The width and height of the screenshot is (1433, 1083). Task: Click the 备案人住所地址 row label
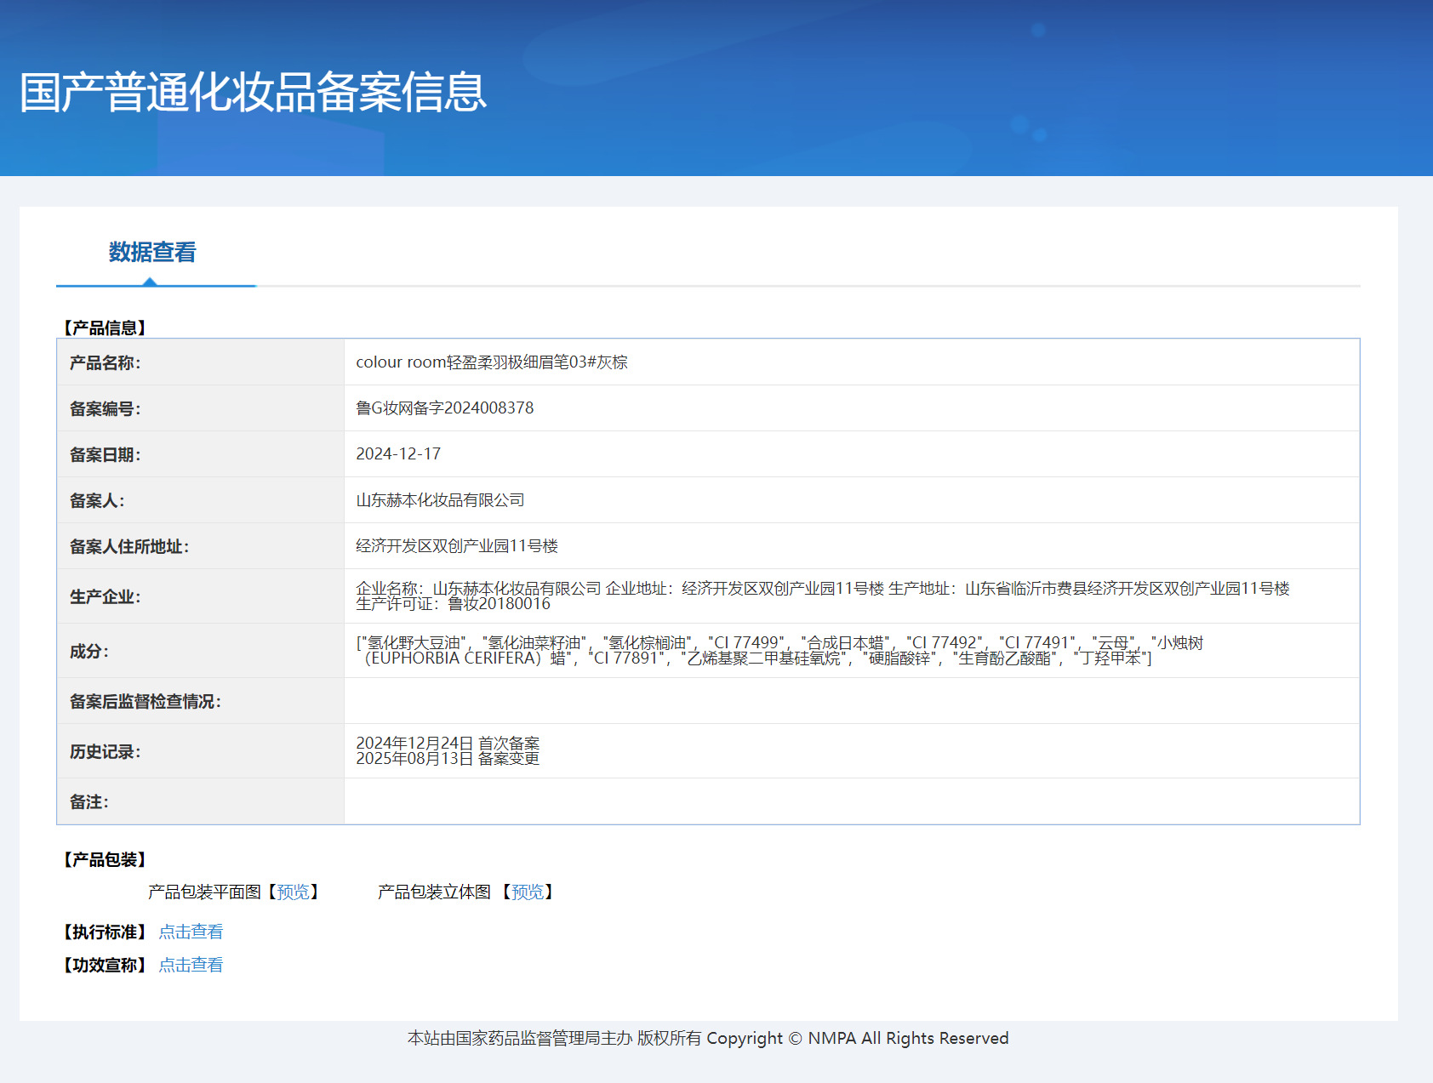tap(129, 547)
